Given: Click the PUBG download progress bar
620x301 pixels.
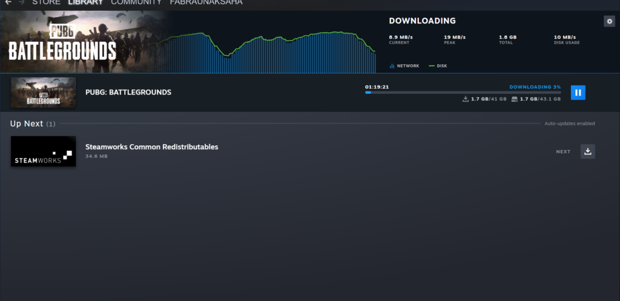Looking at the screenshot, I should coord(463,93).
